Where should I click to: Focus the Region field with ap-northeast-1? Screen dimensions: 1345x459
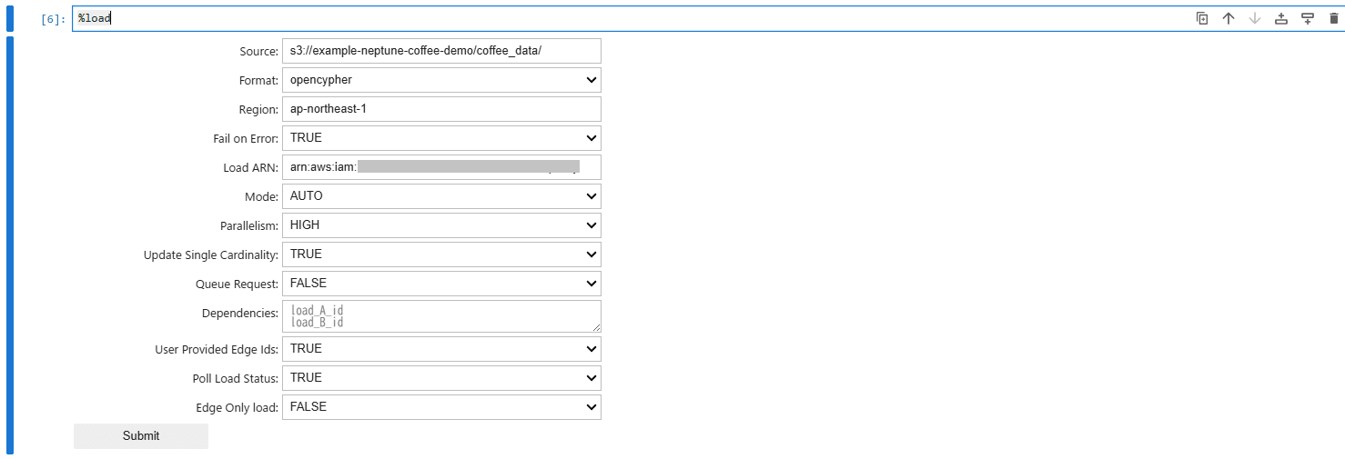441,109
